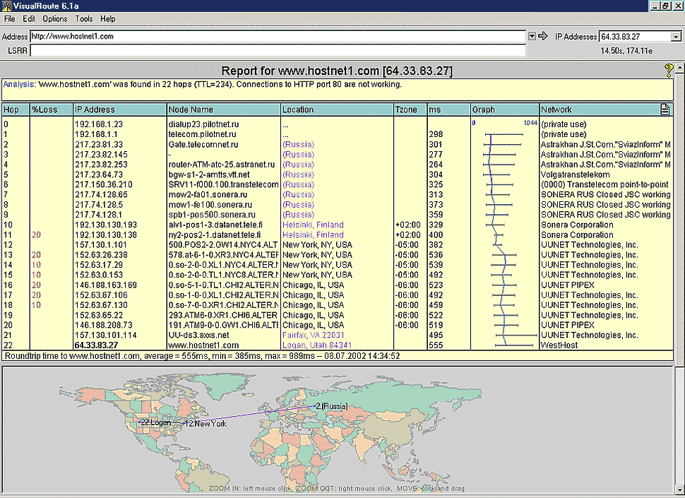Click the 14.50s, 174.11e readout

coord(626,51)
